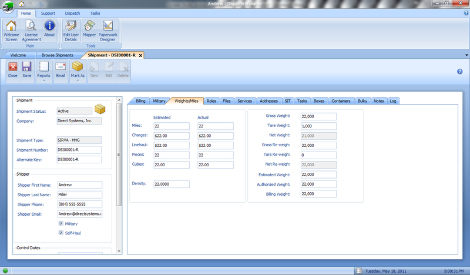
Task: Launch the Mapper tool
Action: point(89,30)
